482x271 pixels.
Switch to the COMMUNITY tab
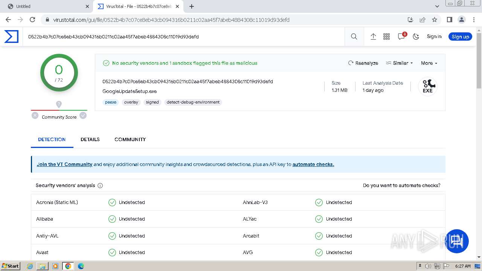tap(130, 139)
